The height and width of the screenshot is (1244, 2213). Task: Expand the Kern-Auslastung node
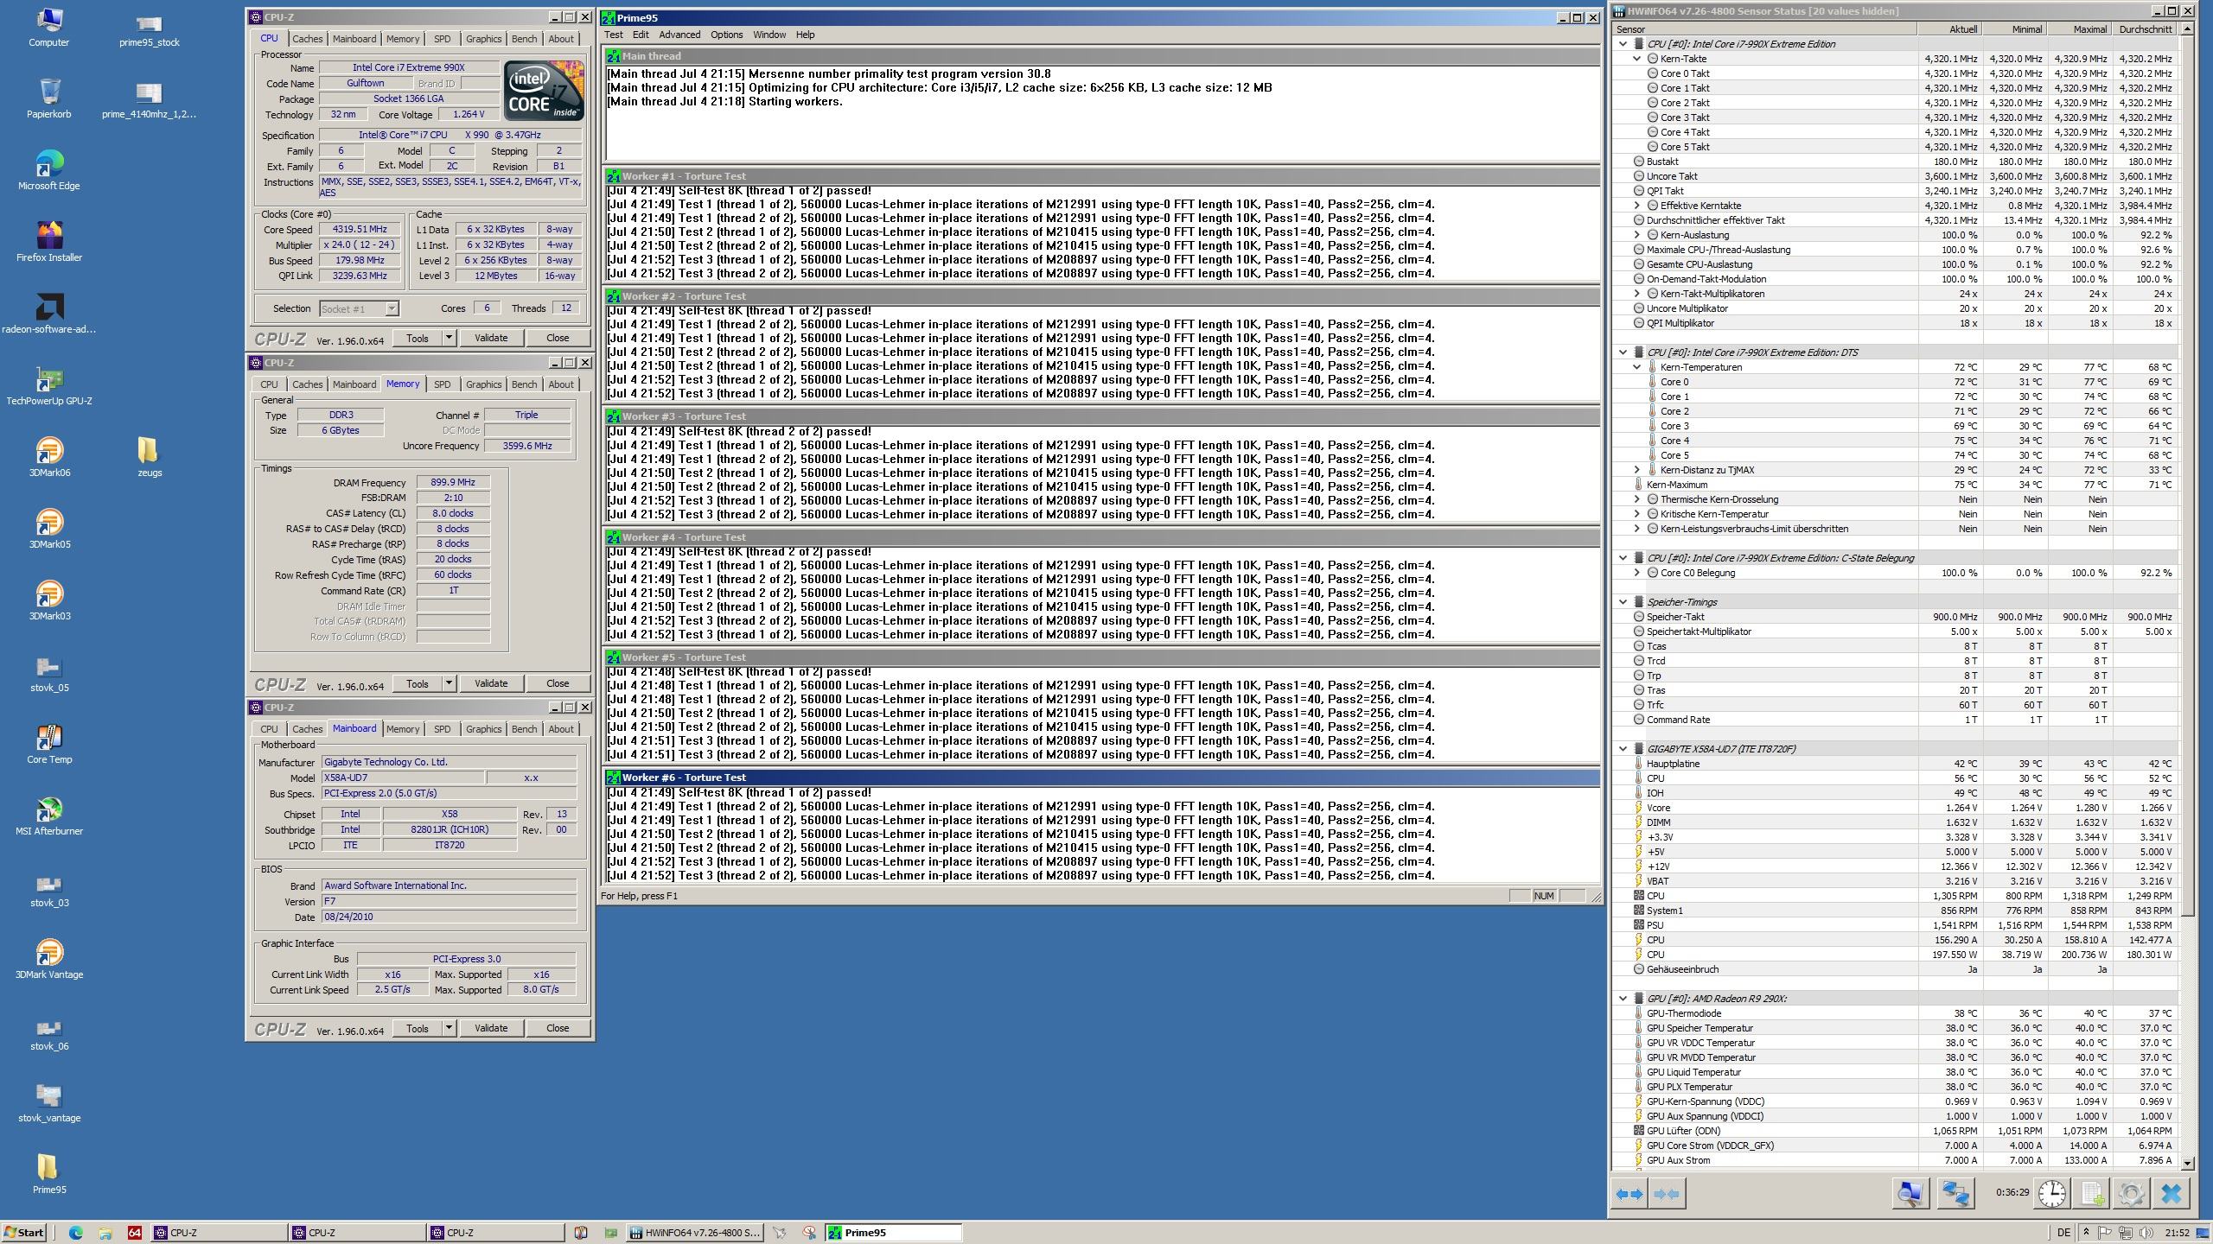[x=1636, y=235]
